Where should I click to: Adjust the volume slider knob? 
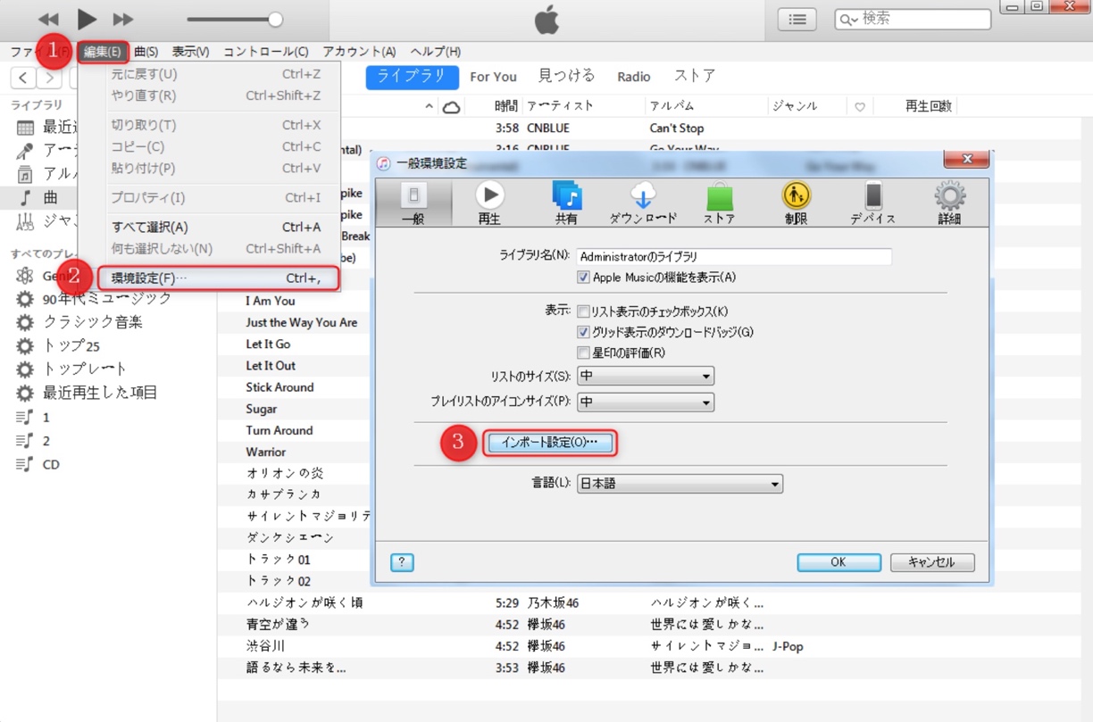pos(275,19)
